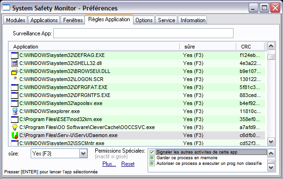Click CRC value f124eb...
Image resolution: width=283 pixels, height=179 pixels.
250,55
